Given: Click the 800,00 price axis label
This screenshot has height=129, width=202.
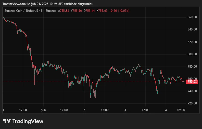Looking at the screenshot, I should pyautogui.click(x=192, y=54).
